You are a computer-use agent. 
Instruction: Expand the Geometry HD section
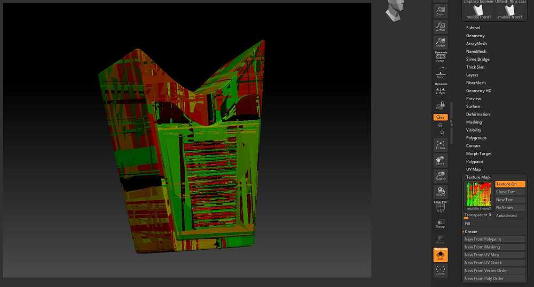click(478, 91)
